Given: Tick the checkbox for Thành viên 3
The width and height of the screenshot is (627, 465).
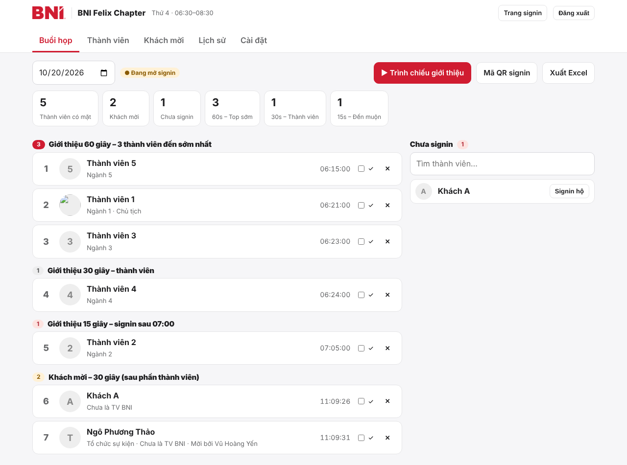Looking at the screenshot, I should pyautogui.click(x=361, y=241).
